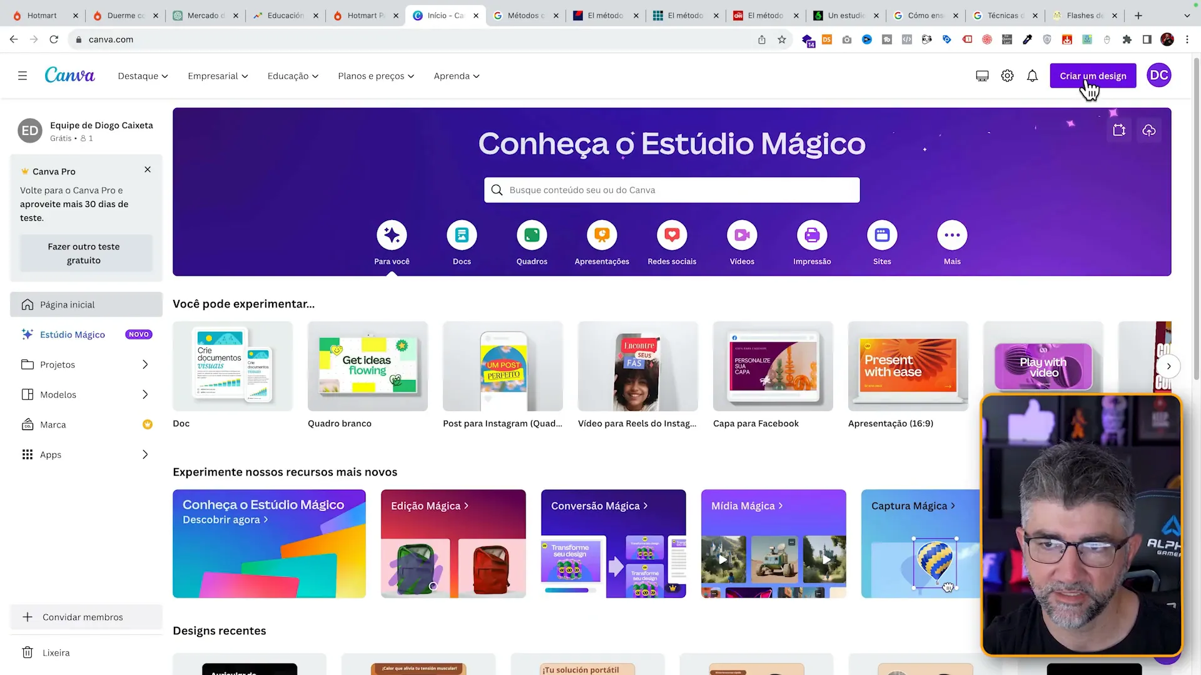Open the browser extensions puzzle icon
The height and width of the screenshot is (675, 1201).
1127,39
